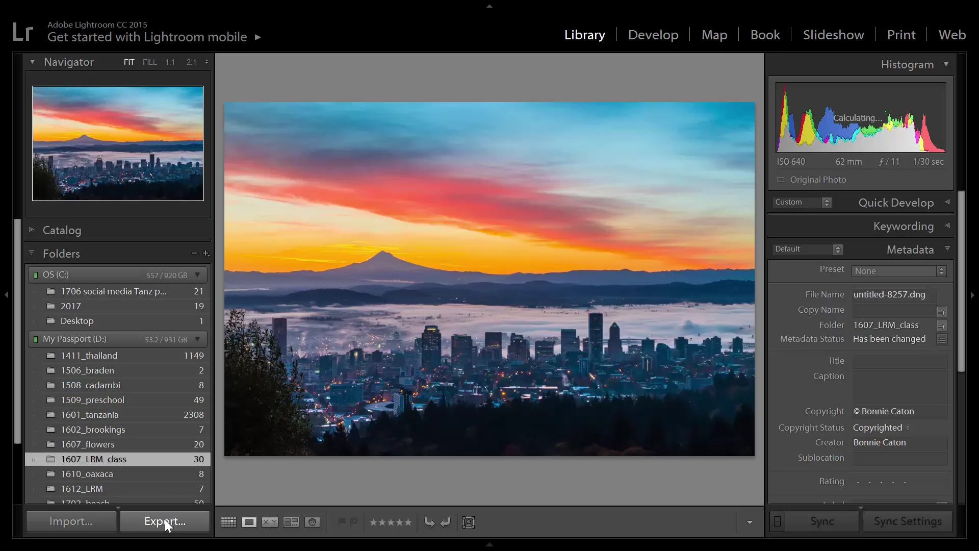The height and width of the screenshot is (551, 979).
Task: Set flag as Pick
Action: pos(342,522)
